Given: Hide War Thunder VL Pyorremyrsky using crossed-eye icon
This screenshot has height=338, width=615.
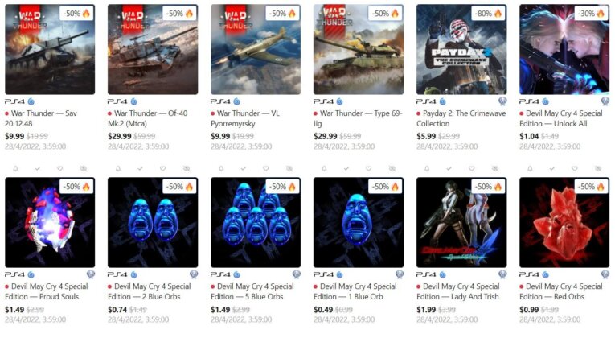Looking at the screenshot, I should (x=289, y=168).
